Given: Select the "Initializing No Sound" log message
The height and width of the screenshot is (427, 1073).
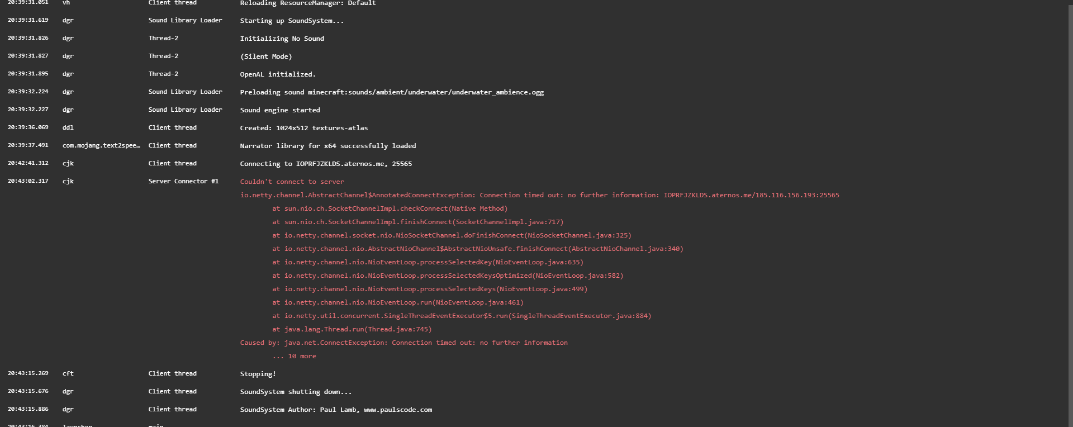Looking at the screenshot, I should 282,39.
